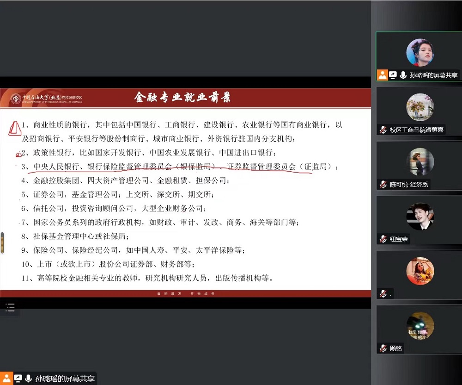
Task: Click screen-share icon in bottom-left status label
Action: (x=18, y=378)
